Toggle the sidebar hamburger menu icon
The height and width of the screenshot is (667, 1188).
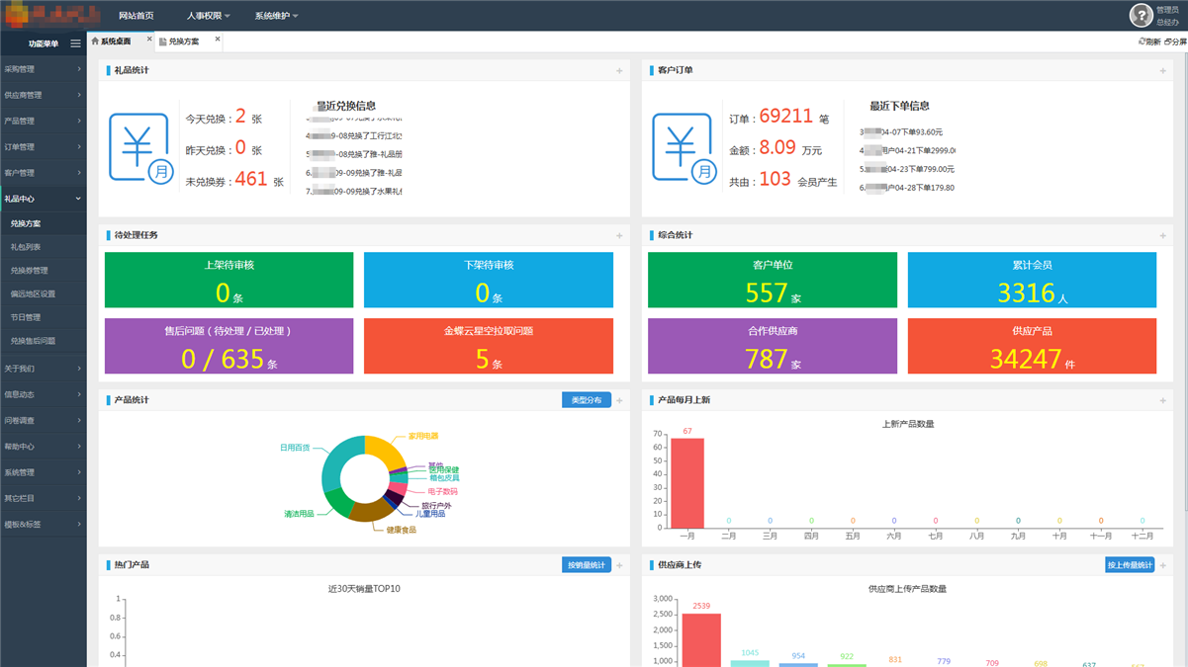(75, 43)
